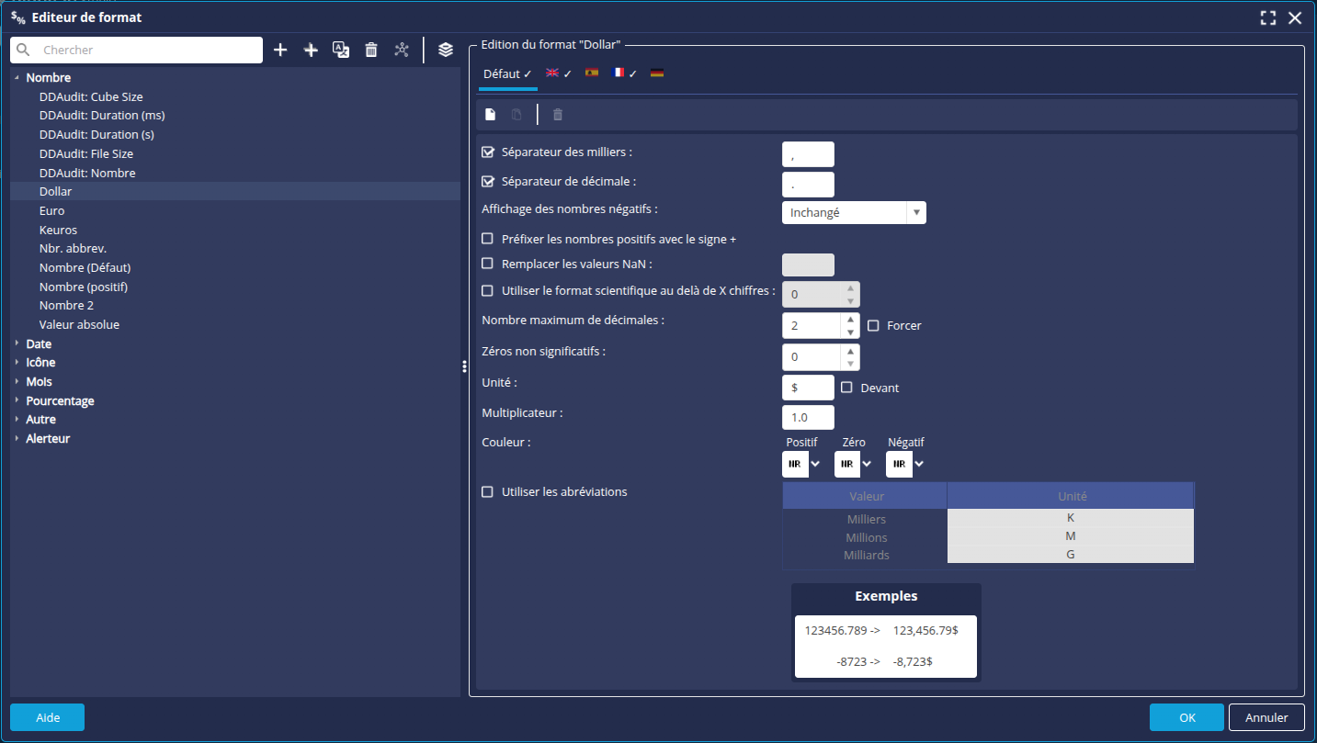Create a new translation with the blank page icon
Screen dimensions: 1317x743
[490, 114]
